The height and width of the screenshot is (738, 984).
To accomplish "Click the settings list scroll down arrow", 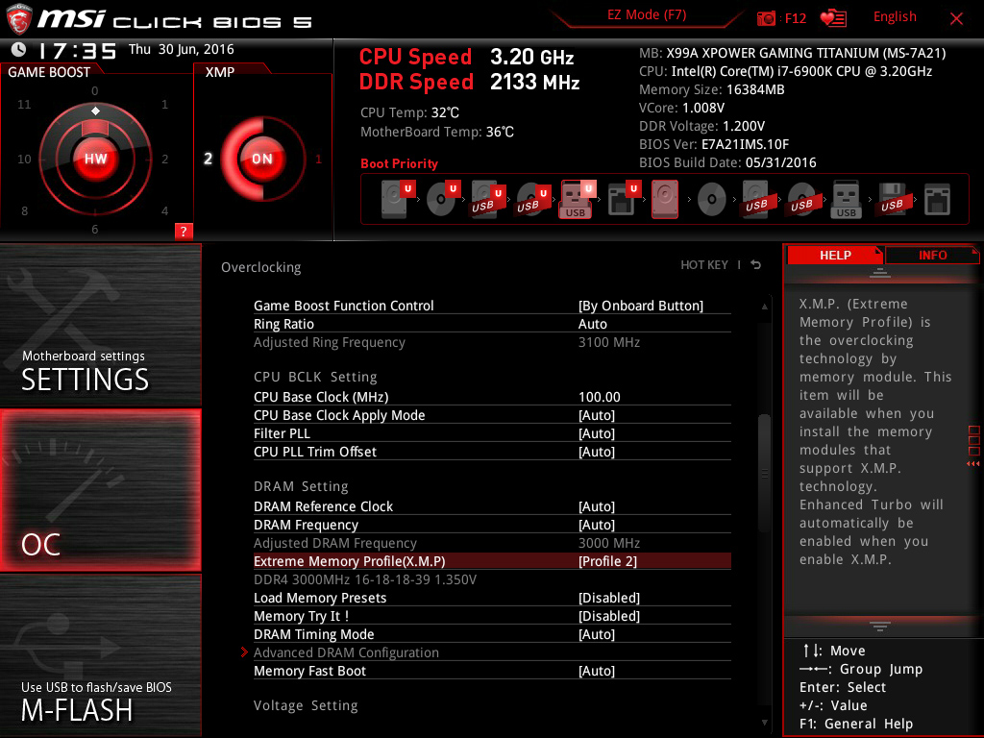I will [764, 723].
